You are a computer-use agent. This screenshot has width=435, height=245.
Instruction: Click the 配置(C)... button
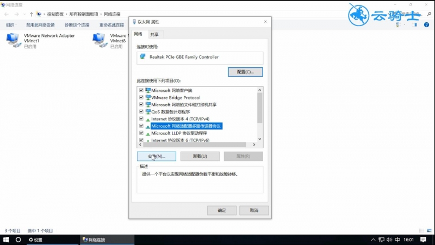click(x=246, y=72)
